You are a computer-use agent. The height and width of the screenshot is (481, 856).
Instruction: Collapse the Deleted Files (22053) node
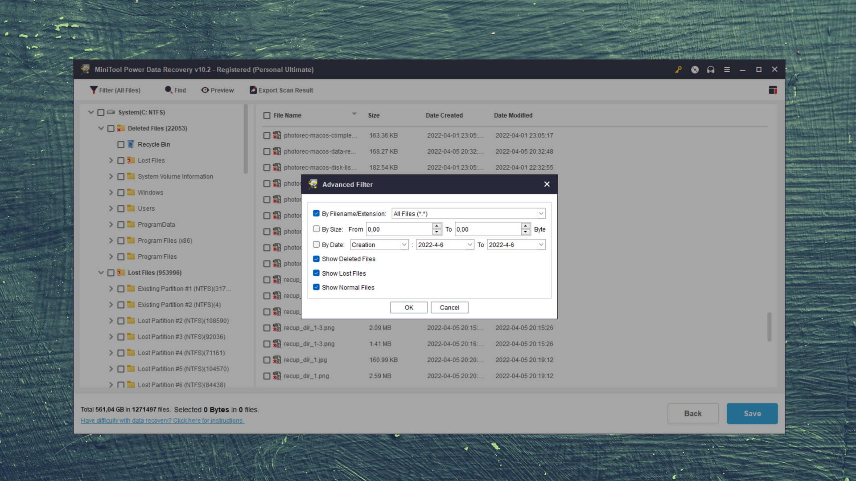point(101,128)
